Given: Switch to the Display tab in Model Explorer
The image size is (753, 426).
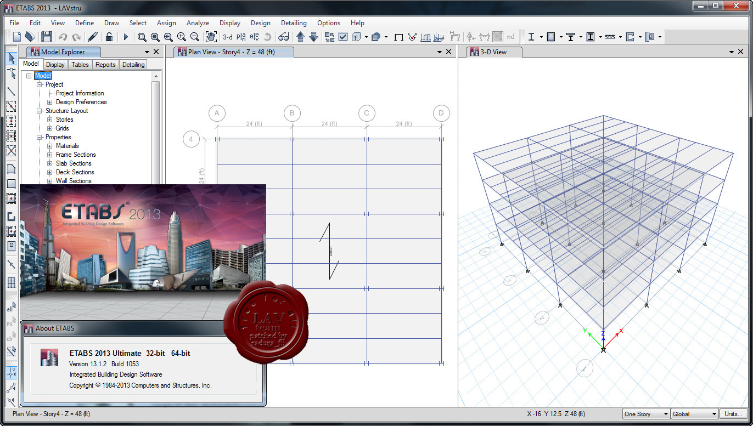Looking at the screenshot, I should point(55,64).
